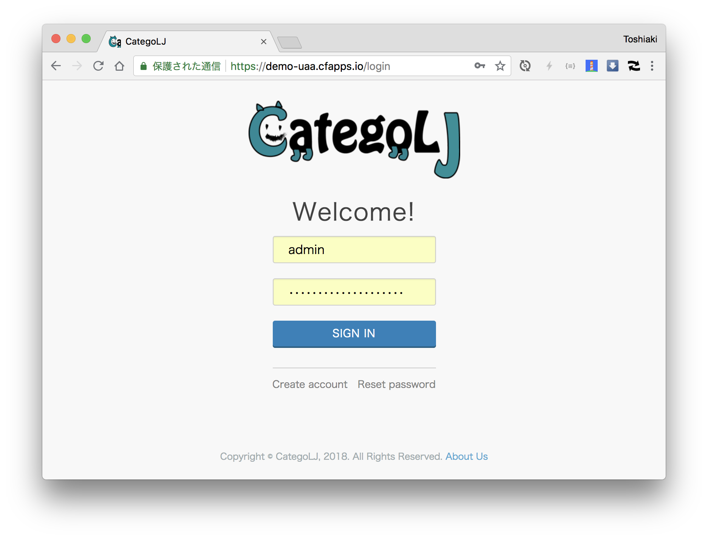This screenshot has height=540, width=708.
Task: Click the SIGN IN button
Action: [354, 334]
